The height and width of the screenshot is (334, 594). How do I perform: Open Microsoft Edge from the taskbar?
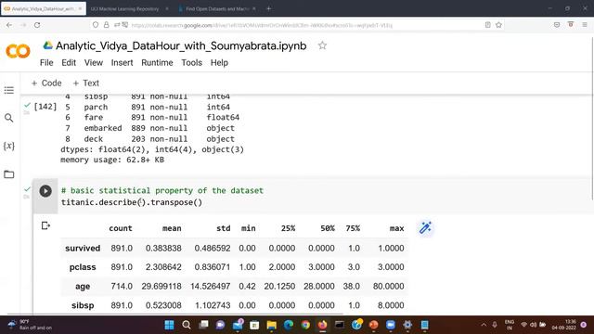click(289, 325)
